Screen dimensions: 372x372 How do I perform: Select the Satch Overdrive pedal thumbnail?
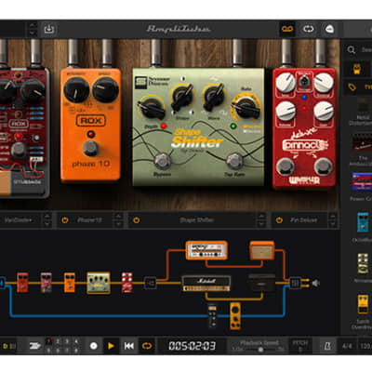pyautogui.click(x=363, y=304)
